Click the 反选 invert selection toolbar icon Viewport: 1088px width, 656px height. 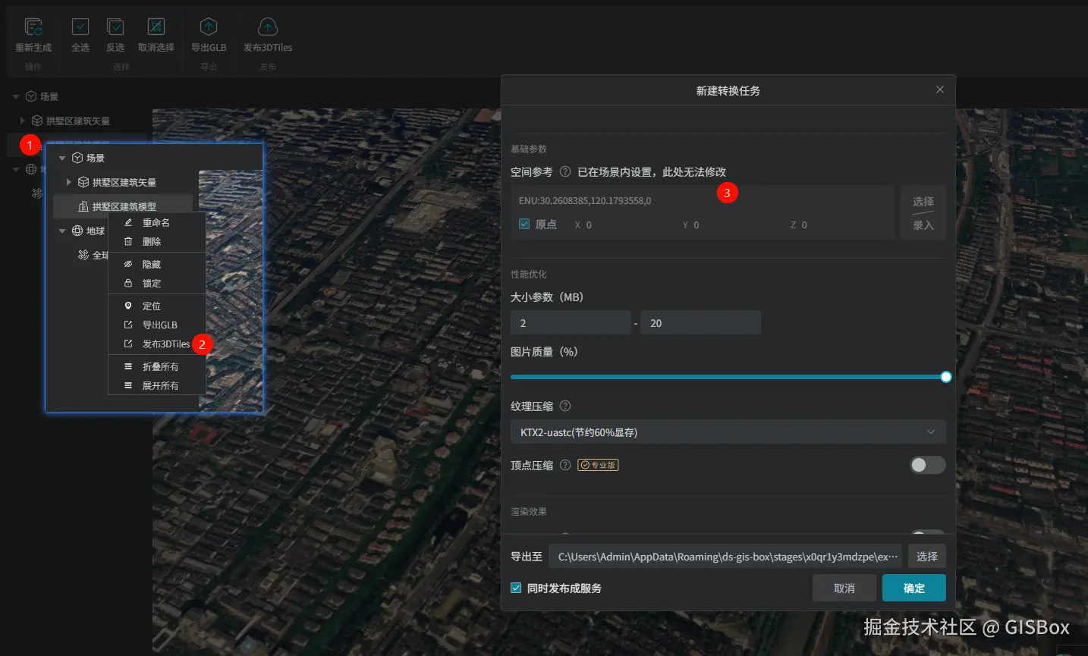tap(115, 27)
